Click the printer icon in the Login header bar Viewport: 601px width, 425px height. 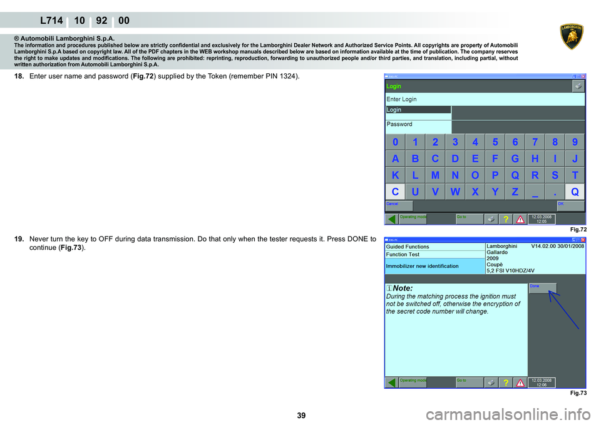[578, 86]
